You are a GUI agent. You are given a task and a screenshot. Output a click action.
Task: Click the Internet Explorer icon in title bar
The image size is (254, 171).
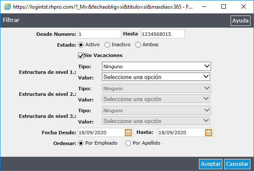(x=7, y=6)
